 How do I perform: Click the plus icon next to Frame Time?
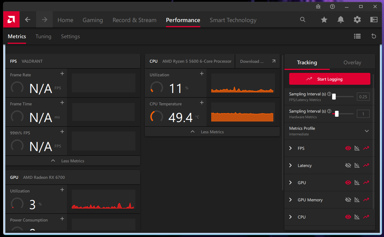pos(62,103)
